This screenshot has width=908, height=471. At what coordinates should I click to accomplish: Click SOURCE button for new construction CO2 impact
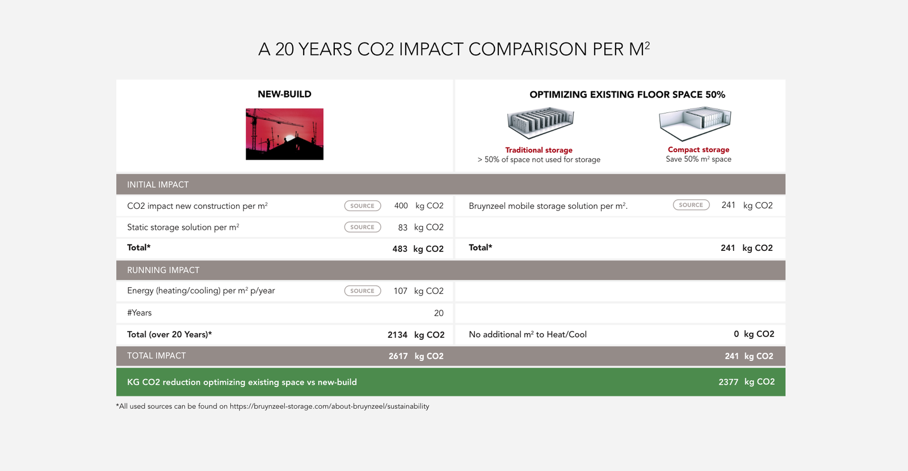[362, 206]
